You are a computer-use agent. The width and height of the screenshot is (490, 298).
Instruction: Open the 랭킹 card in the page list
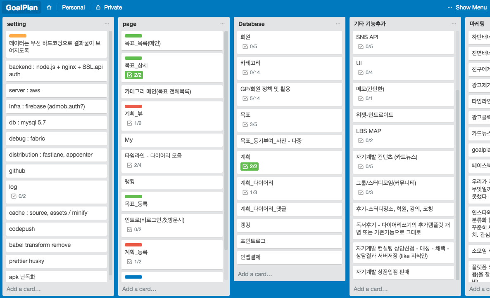tap(172, 182)
